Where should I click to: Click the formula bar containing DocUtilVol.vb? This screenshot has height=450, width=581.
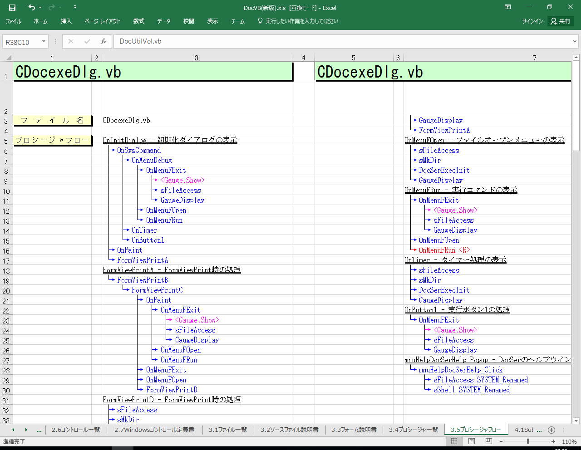tap(342, 41)
